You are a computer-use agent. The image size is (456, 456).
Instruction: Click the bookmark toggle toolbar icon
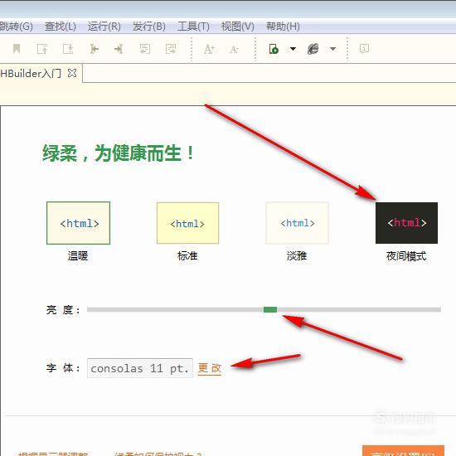click(17, 49)
